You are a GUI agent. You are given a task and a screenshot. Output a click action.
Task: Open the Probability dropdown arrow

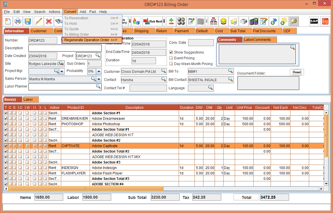pyautogui.click(x=99, y=71)
